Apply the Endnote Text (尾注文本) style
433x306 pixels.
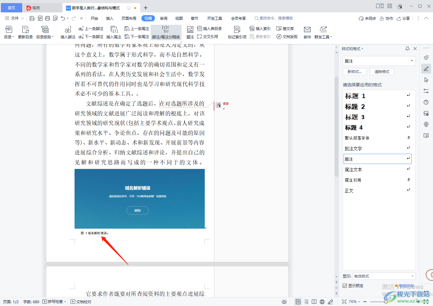(x=377, y=170)
